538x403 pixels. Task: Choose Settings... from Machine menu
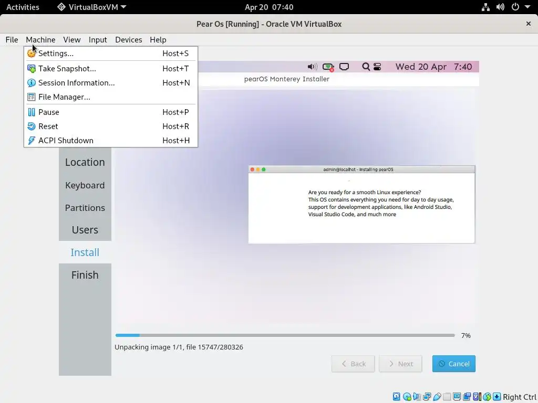point(111,54)
